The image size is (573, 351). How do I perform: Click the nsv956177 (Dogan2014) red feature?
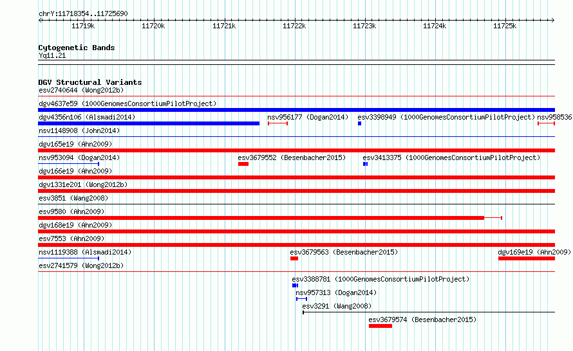pos(277,123)
